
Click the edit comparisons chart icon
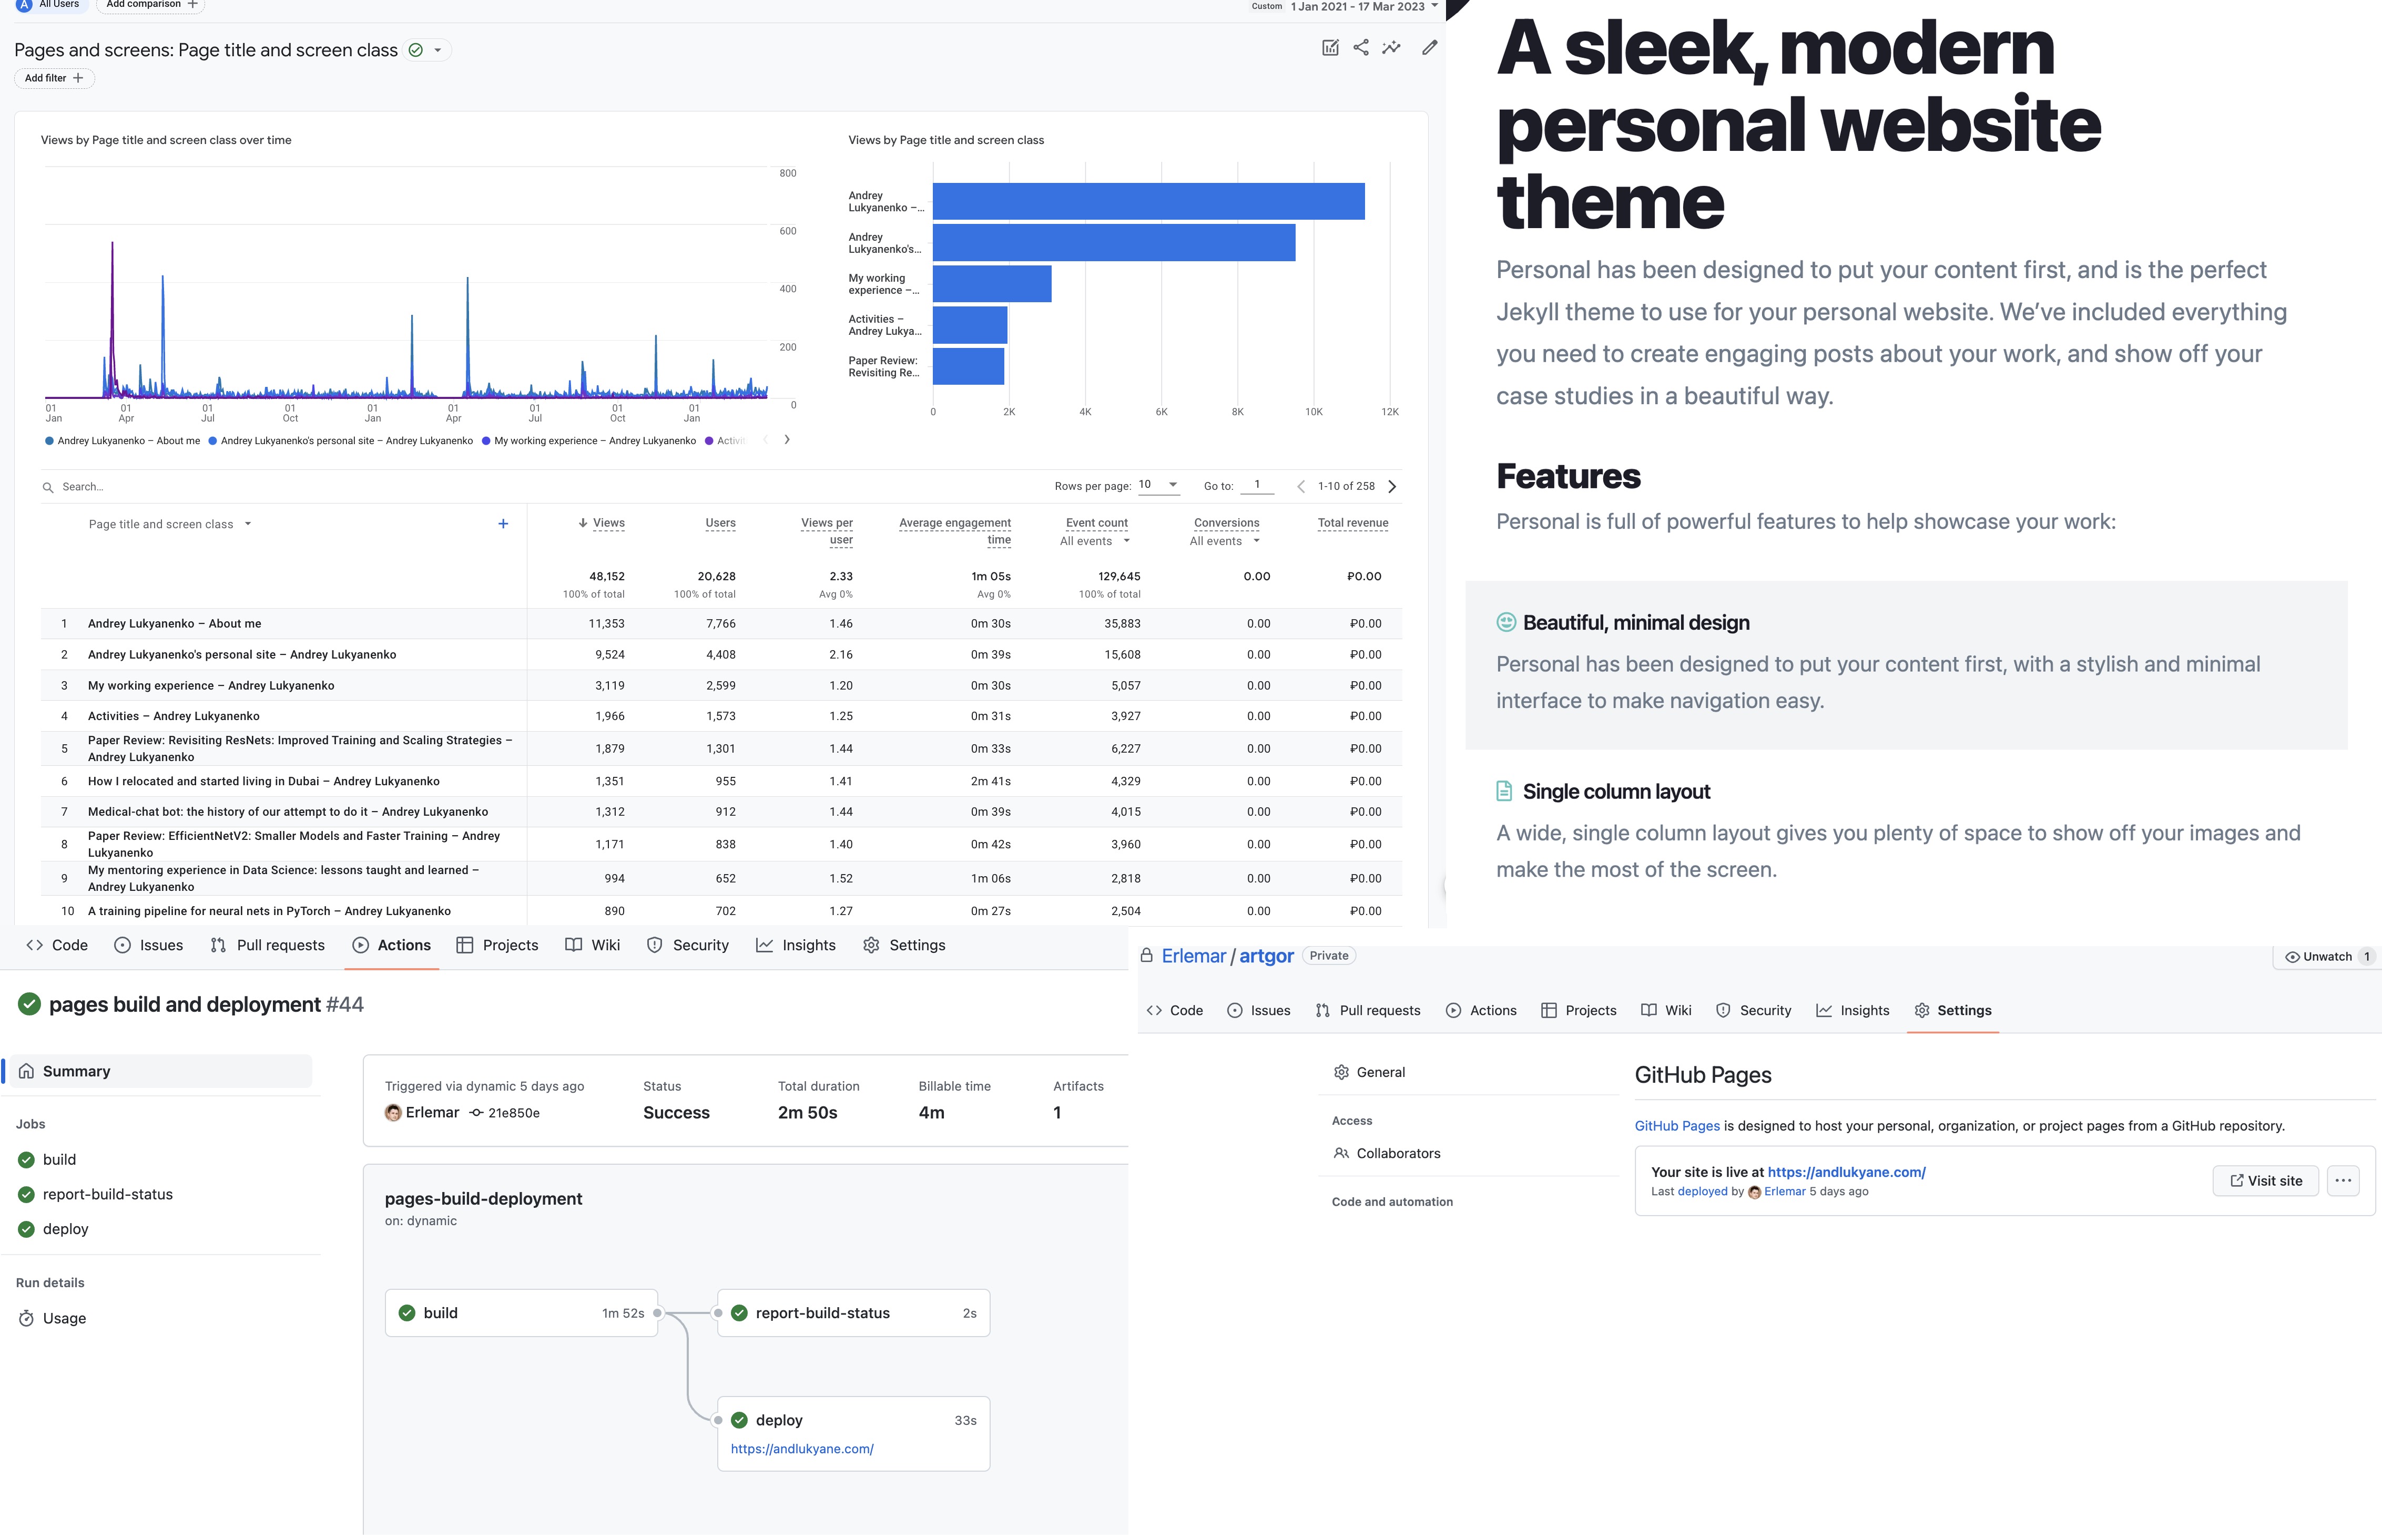(x=1330, y=47)
